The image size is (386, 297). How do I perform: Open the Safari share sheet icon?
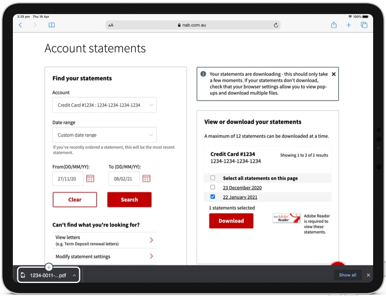334,25
